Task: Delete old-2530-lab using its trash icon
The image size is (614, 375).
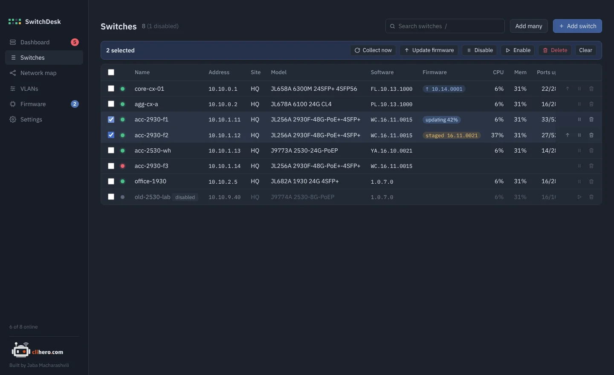Action: [591, 197]
